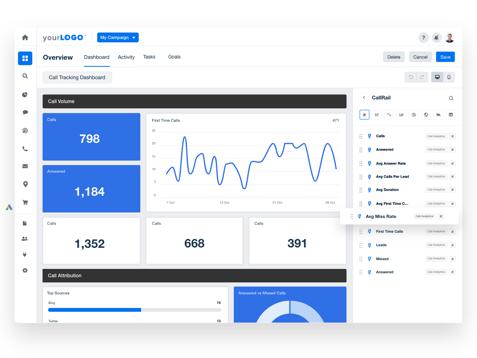477x358 pixels.
Task: Open the help question mark icon
Action: (x=423, y=38)
